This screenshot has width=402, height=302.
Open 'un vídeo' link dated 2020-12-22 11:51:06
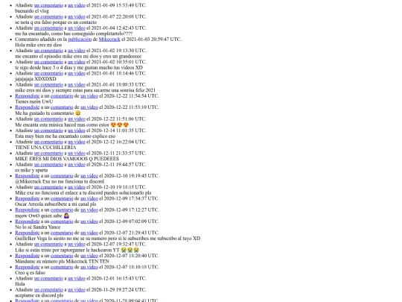[x=77, y=119]
